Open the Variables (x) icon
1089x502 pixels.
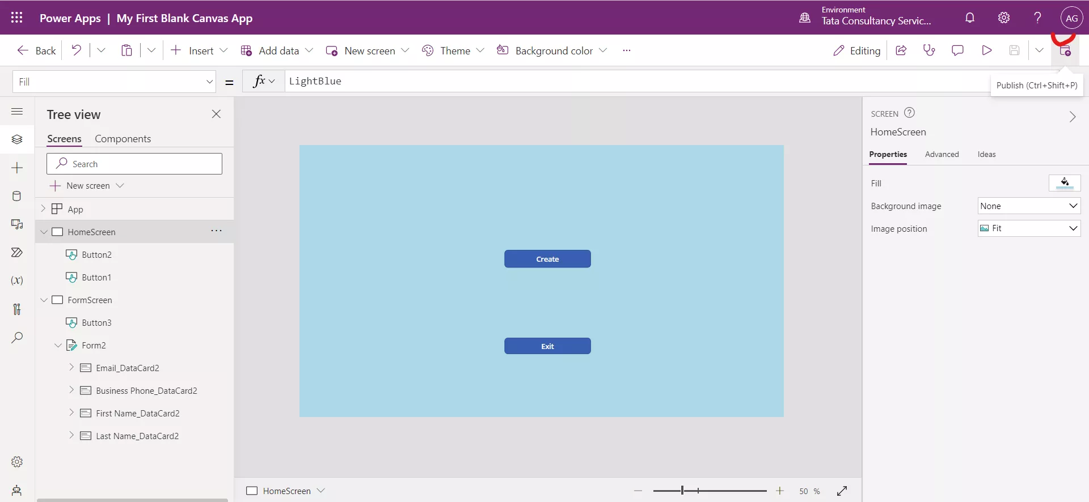(x=17, y=280)
